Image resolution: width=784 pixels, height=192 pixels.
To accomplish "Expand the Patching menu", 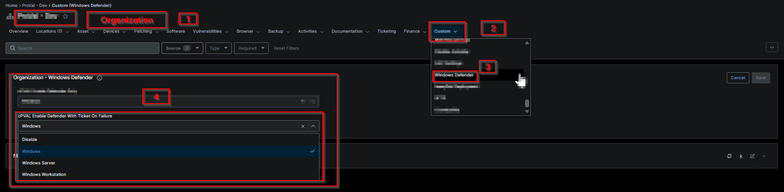I will pyautogui.click(x=146, y=31).
